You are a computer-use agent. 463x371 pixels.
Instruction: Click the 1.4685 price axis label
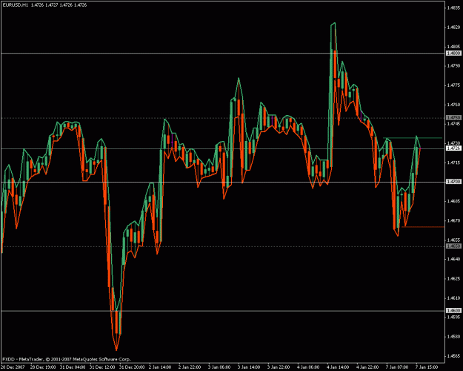tap(453, 201)
